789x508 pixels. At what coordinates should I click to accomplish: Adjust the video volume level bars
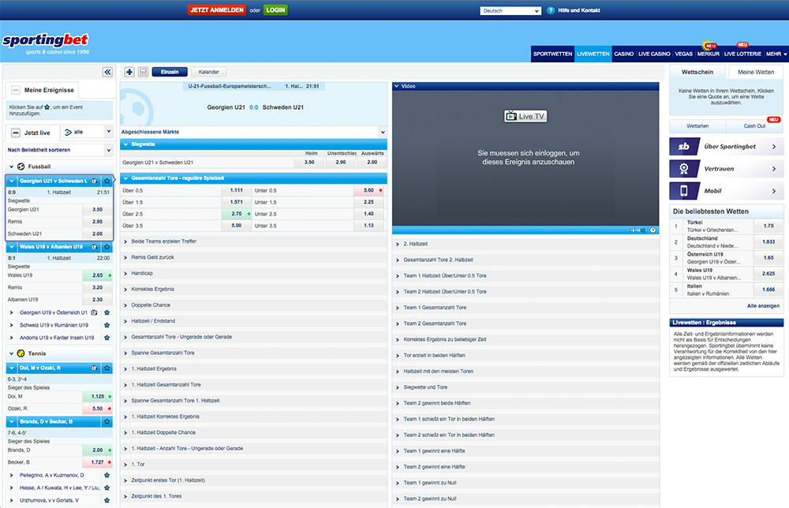(641, 230)
